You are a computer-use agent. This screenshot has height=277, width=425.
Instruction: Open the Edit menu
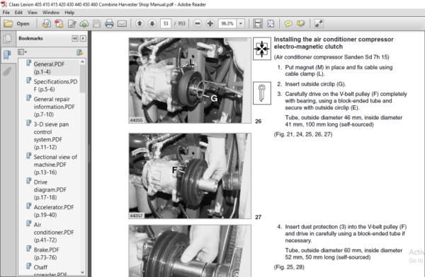click(18, 13)
